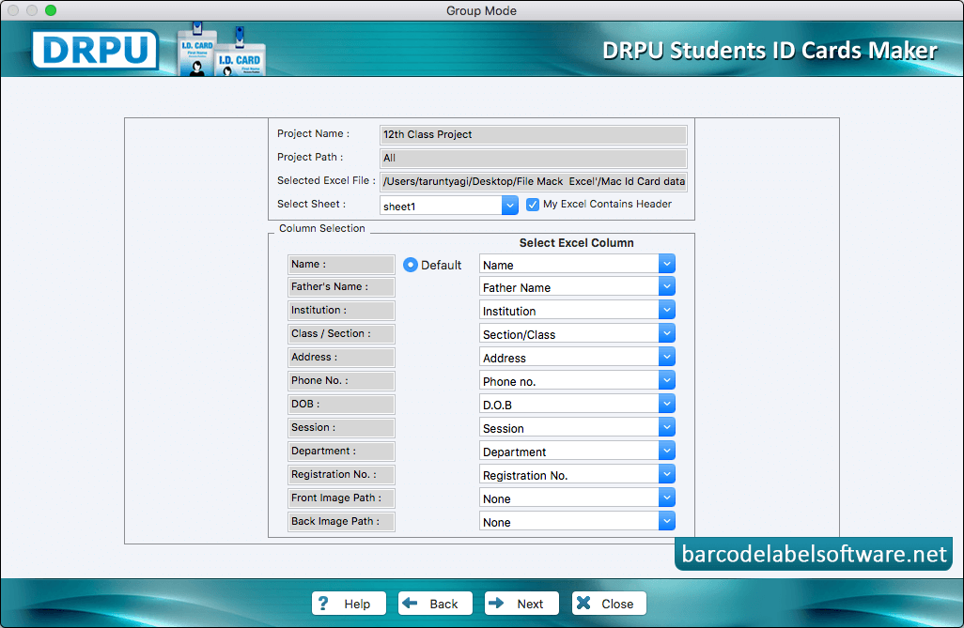Click the Institution label field
This screenshot has height=628, width=964.
point(341,311)
